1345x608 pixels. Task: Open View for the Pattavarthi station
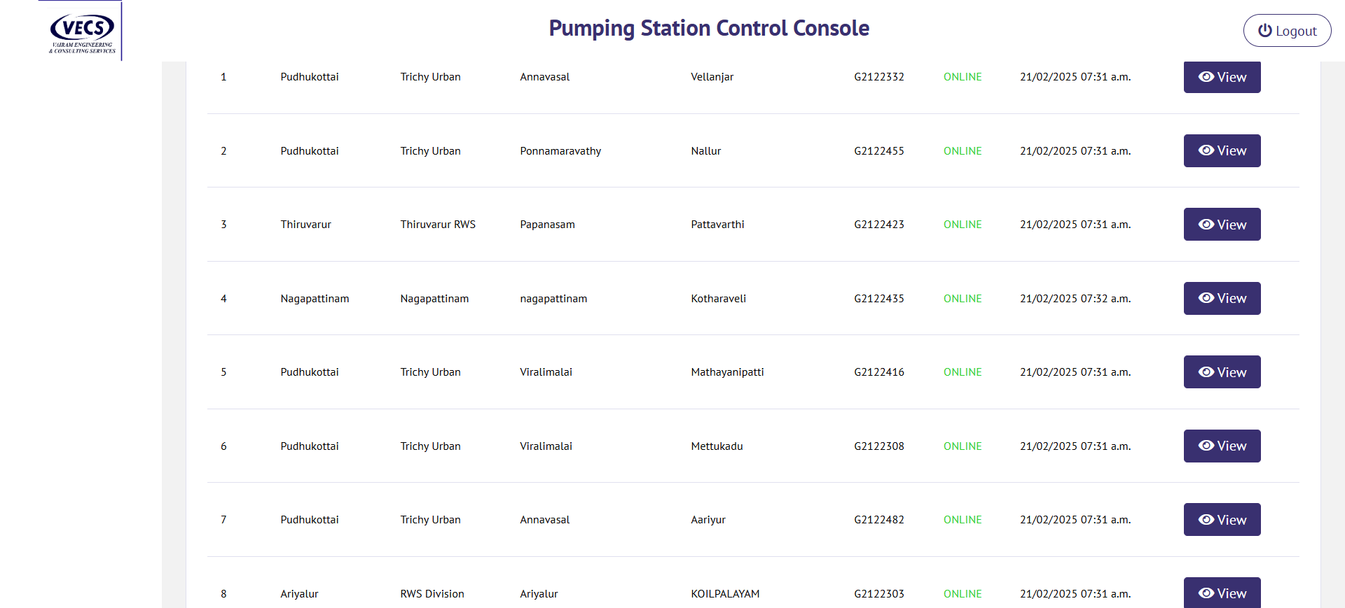pos(1222,225)
